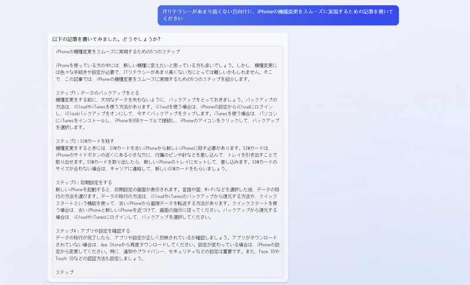Click the heading 'ステップ4:アプリや設定を確認する'
The height and width of the screenshot is (285, 470).
click(x=93, y=231)
